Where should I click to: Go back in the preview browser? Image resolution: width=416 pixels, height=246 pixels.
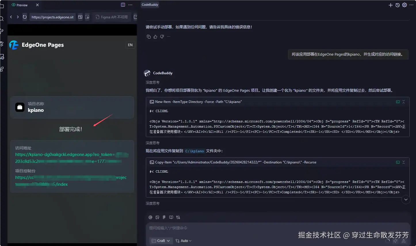(11, 17)
